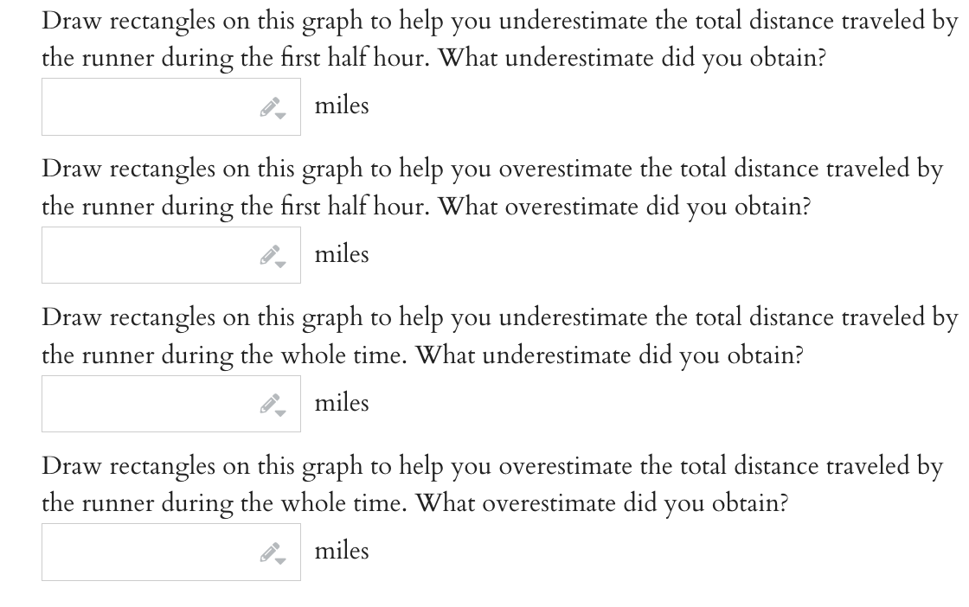Open the equation editor for the whole-time underestimate
This screenshot has height=607, width=969.
tap(268, 402)
